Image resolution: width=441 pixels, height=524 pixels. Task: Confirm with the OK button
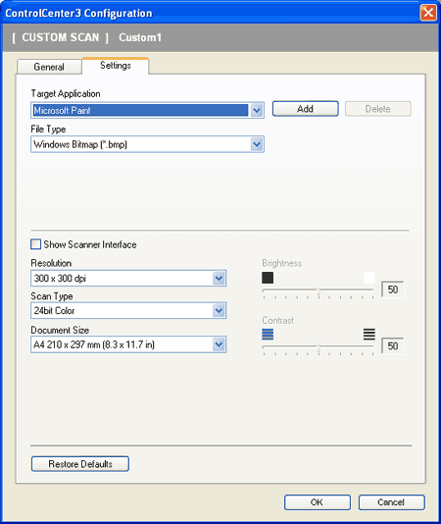[x=318, y=502]
